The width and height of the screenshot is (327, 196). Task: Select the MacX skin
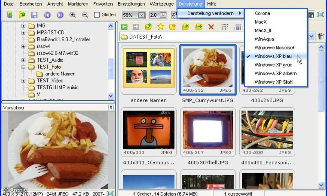point(276,22)
